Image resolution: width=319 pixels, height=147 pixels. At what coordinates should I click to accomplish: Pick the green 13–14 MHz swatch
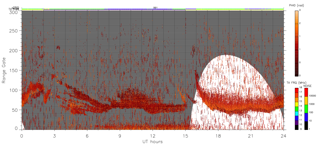pos(296,109)
